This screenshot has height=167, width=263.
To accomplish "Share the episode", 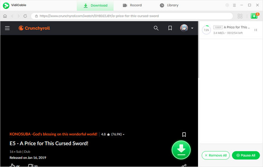I will click(x=184, y=166).
